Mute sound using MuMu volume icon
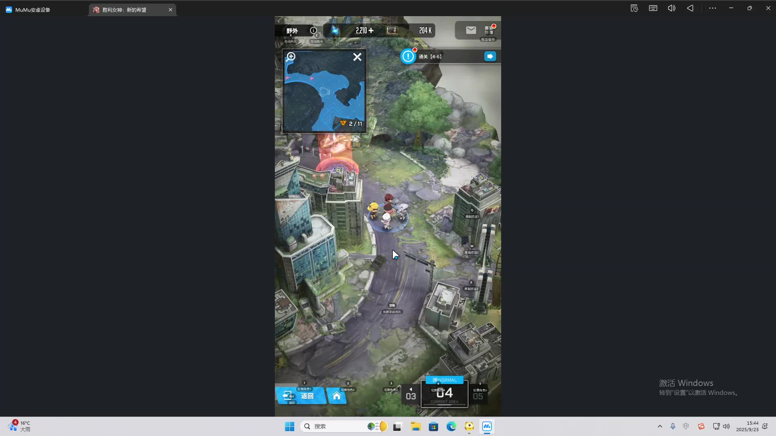The height and width of the screenshot is (436, 776). coord(671,8)
